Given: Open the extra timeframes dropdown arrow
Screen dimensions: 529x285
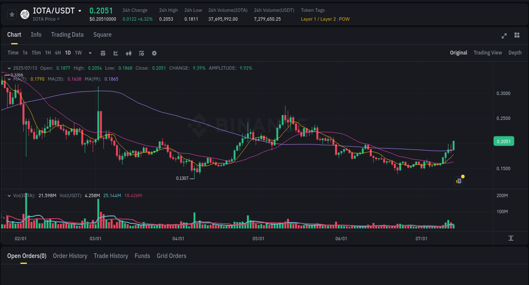Looking at the screenshot, I should click(89, 53).
